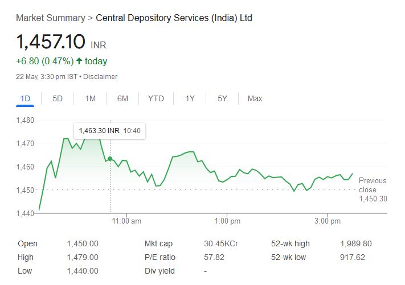Click the 1:00 pm axis label
405x285 pixels.
(x=227, y=221)
